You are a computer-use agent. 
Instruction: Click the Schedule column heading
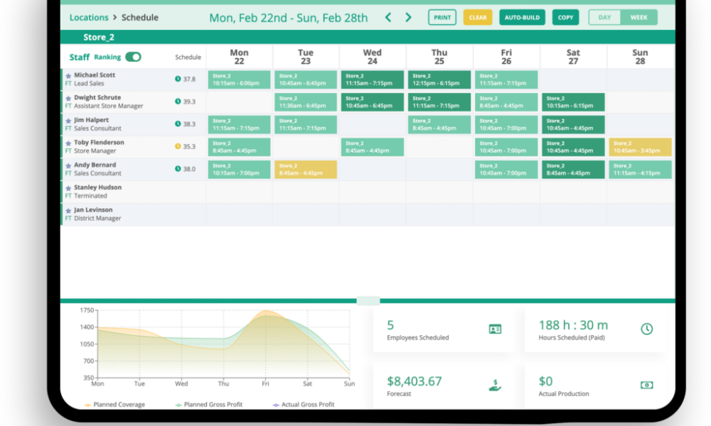pos(188,57)
